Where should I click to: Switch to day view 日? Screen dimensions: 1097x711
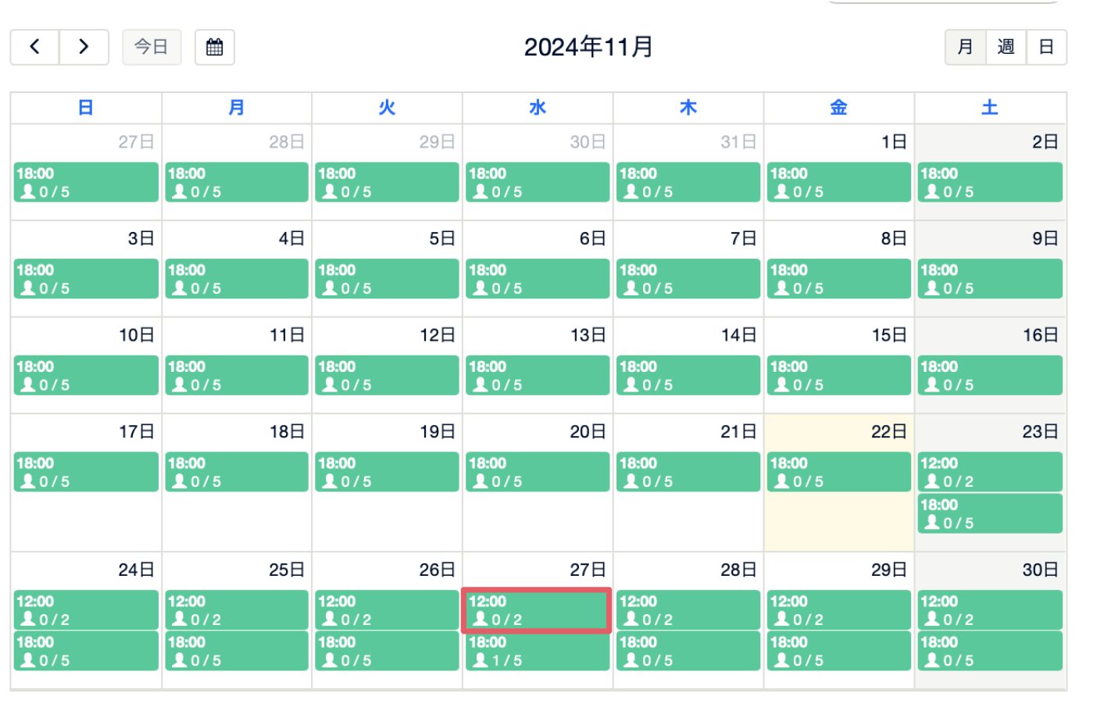tap(1046, 47)
